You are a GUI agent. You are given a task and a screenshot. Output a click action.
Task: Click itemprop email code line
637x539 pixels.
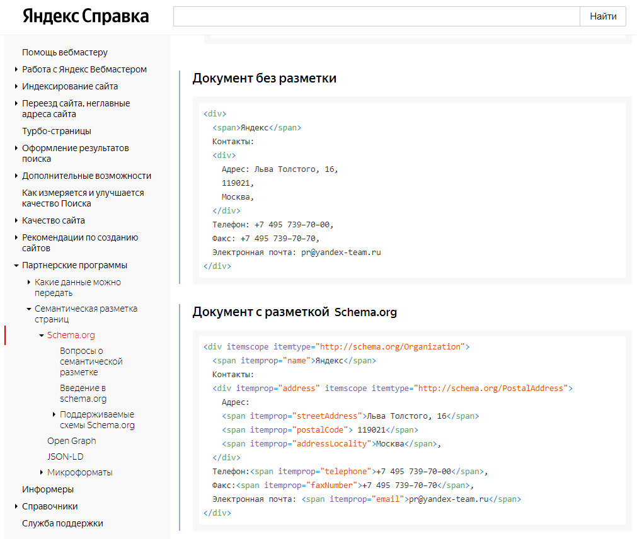click(367, 499)
